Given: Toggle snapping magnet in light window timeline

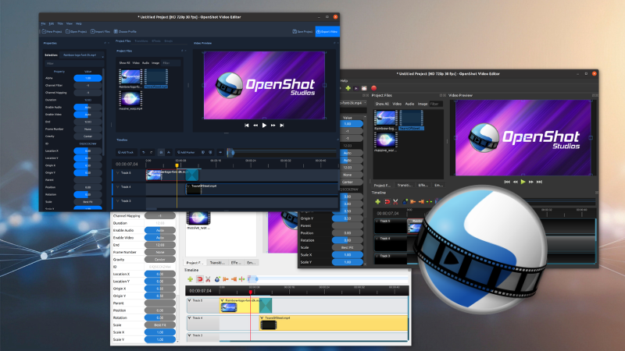Looking at the screenshot, I should [200, 279].
